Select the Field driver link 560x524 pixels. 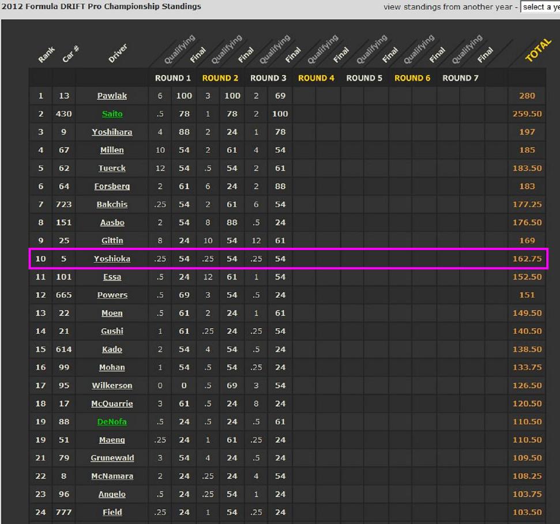point(112,512)
